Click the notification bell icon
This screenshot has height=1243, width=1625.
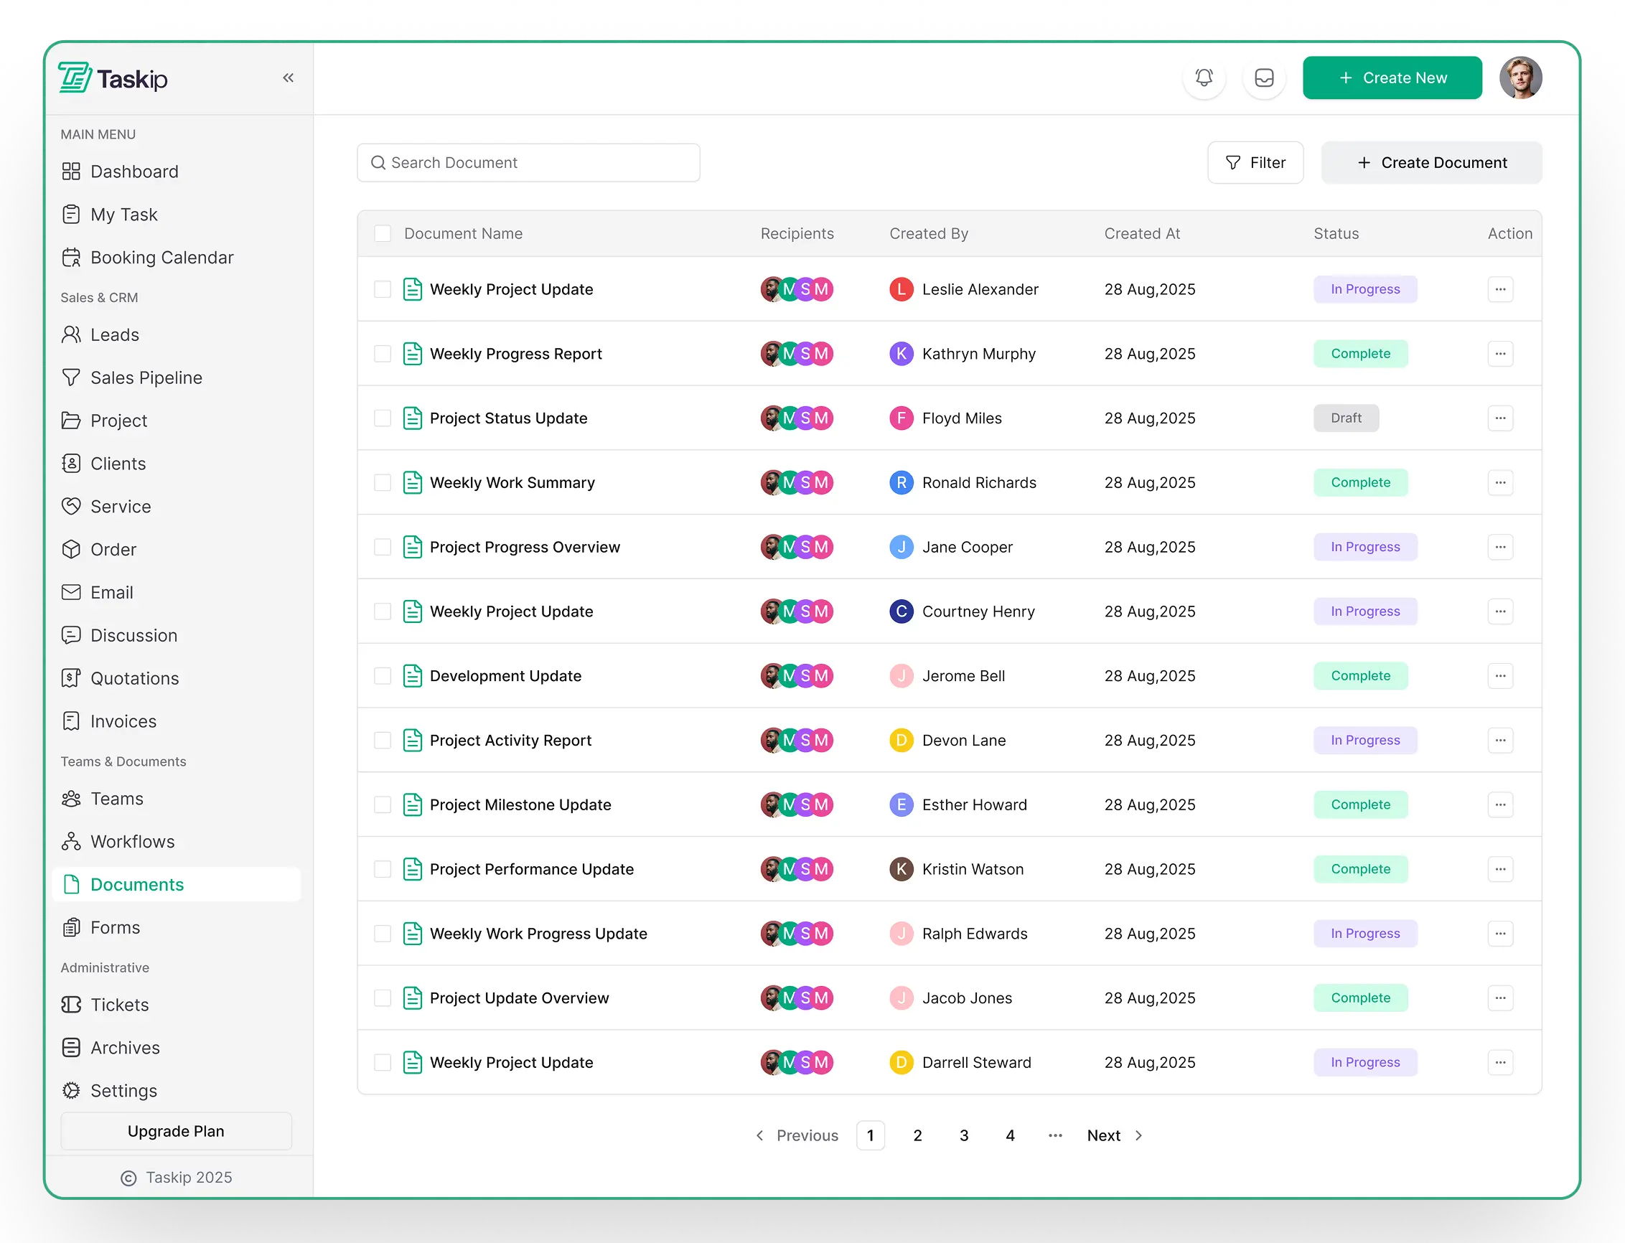click(x=1204, y=78)
